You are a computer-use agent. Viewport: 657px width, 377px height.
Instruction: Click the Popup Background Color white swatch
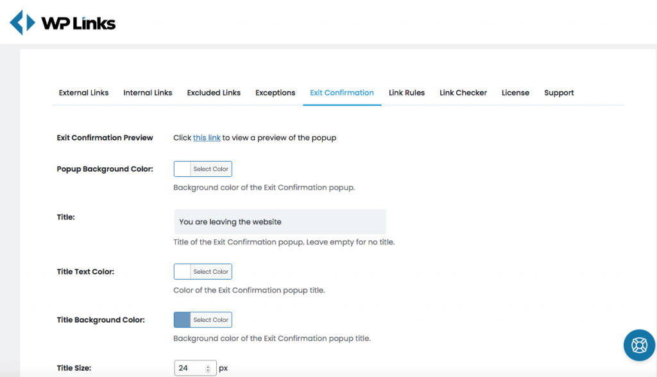[182, 169]
